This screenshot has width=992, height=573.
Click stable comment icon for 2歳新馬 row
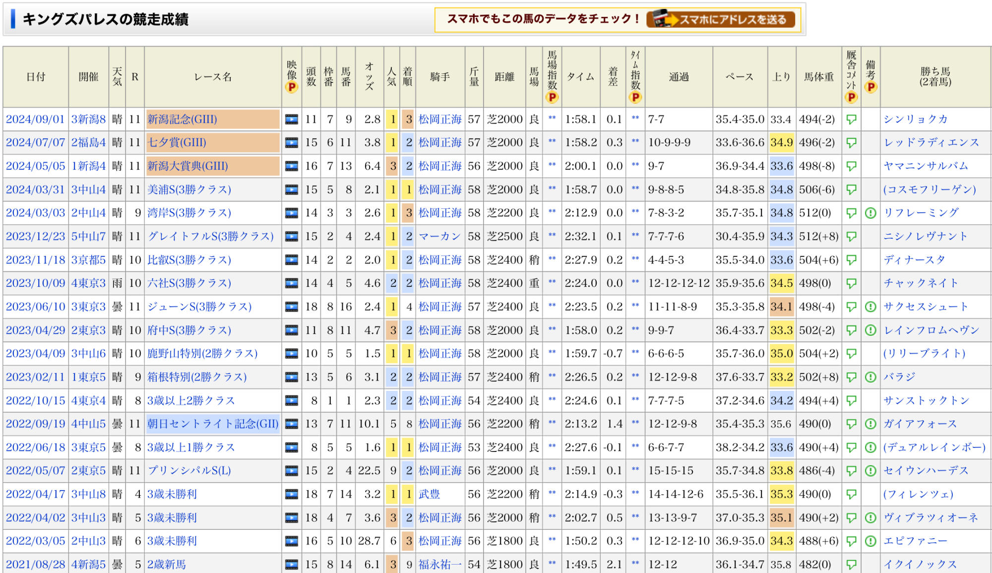[x=851, y=565]
